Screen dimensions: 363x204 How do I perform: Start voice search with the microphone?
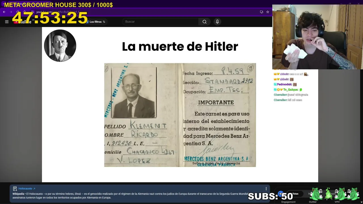click(x=217, y=22)
